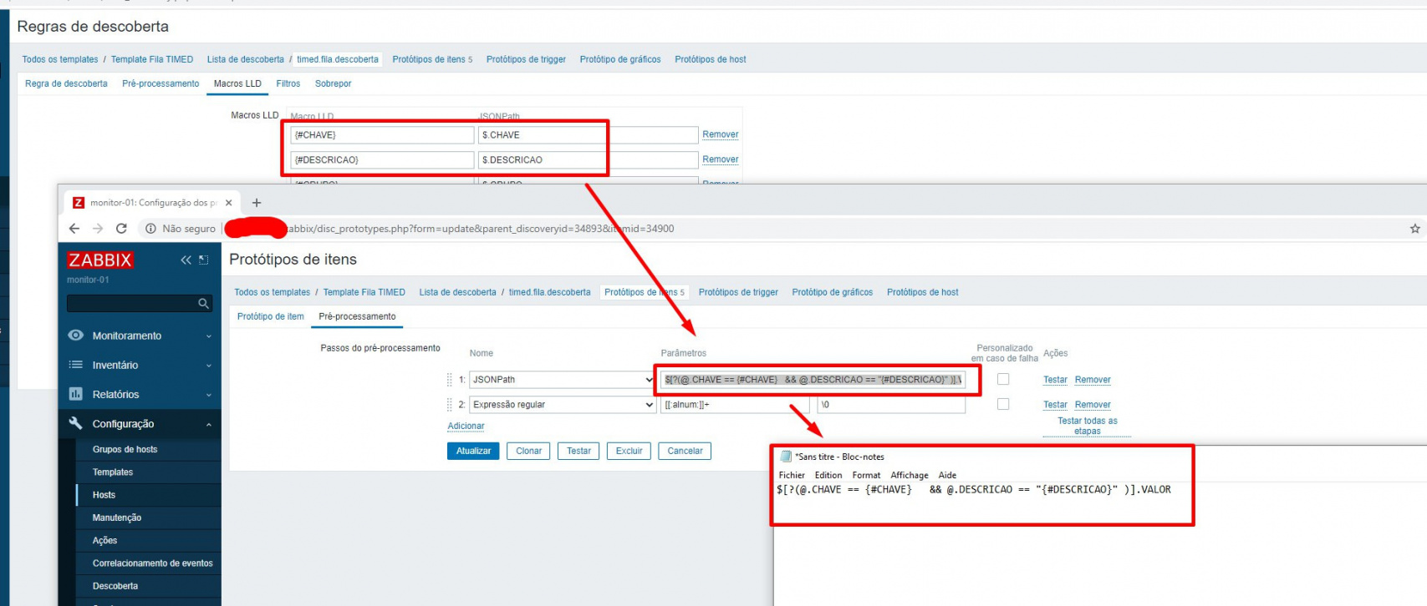
Task: Click the ZABBIX logo
Action: [100, 260]
